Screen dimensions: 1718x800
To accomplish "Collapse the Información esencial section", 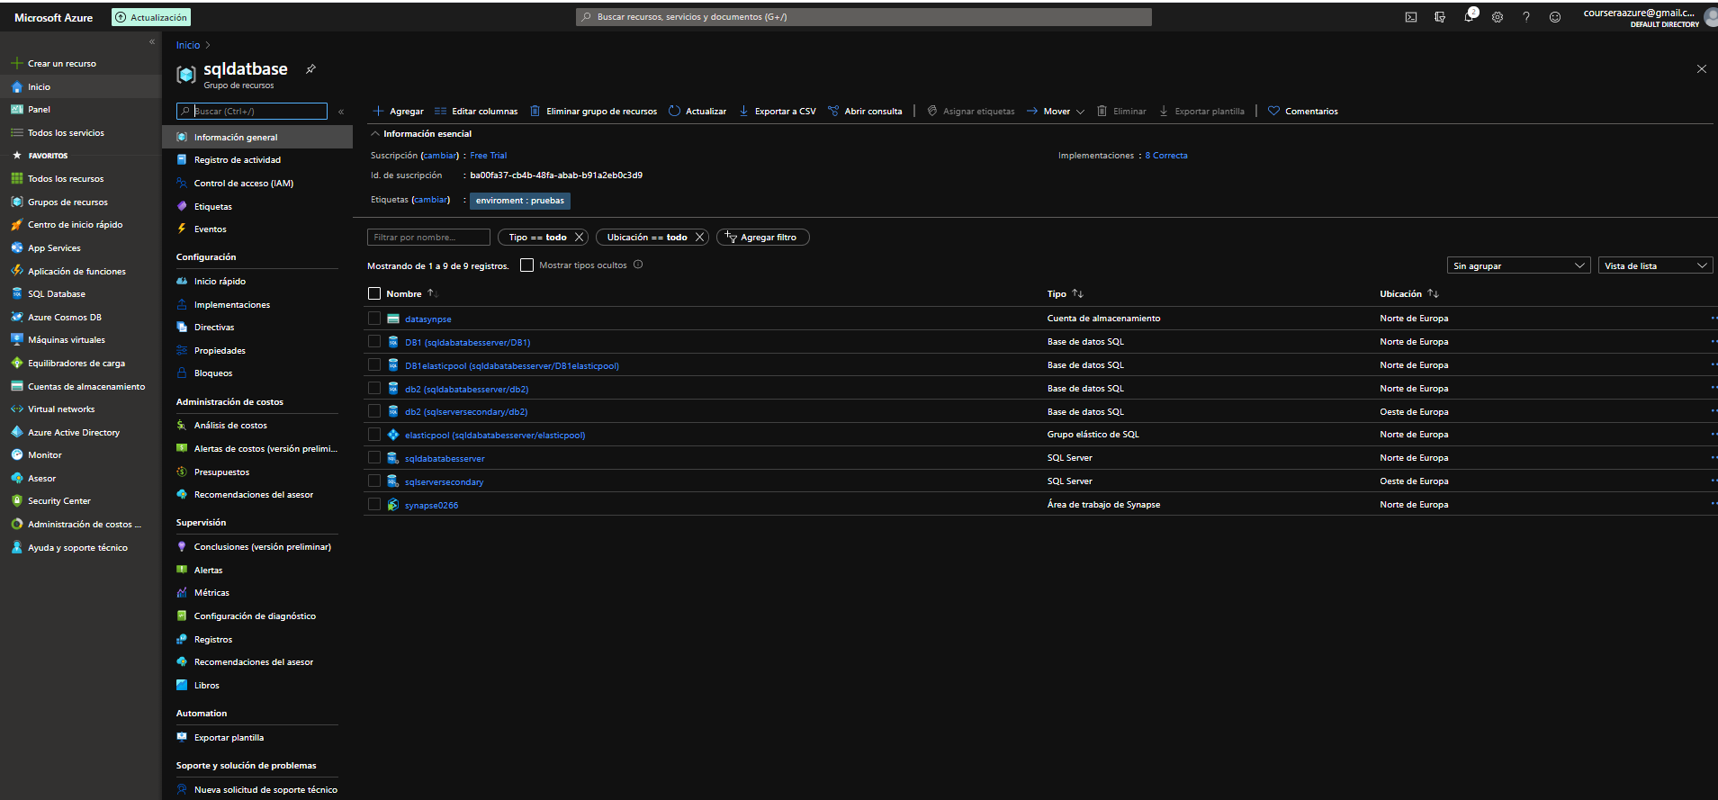I will click(375, 133).
